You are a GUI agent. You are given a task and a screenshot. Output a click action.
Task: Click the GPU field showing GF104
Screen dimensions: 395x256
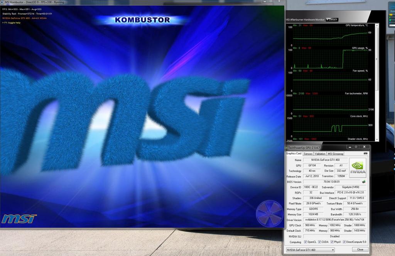click(x=312, y=166)
